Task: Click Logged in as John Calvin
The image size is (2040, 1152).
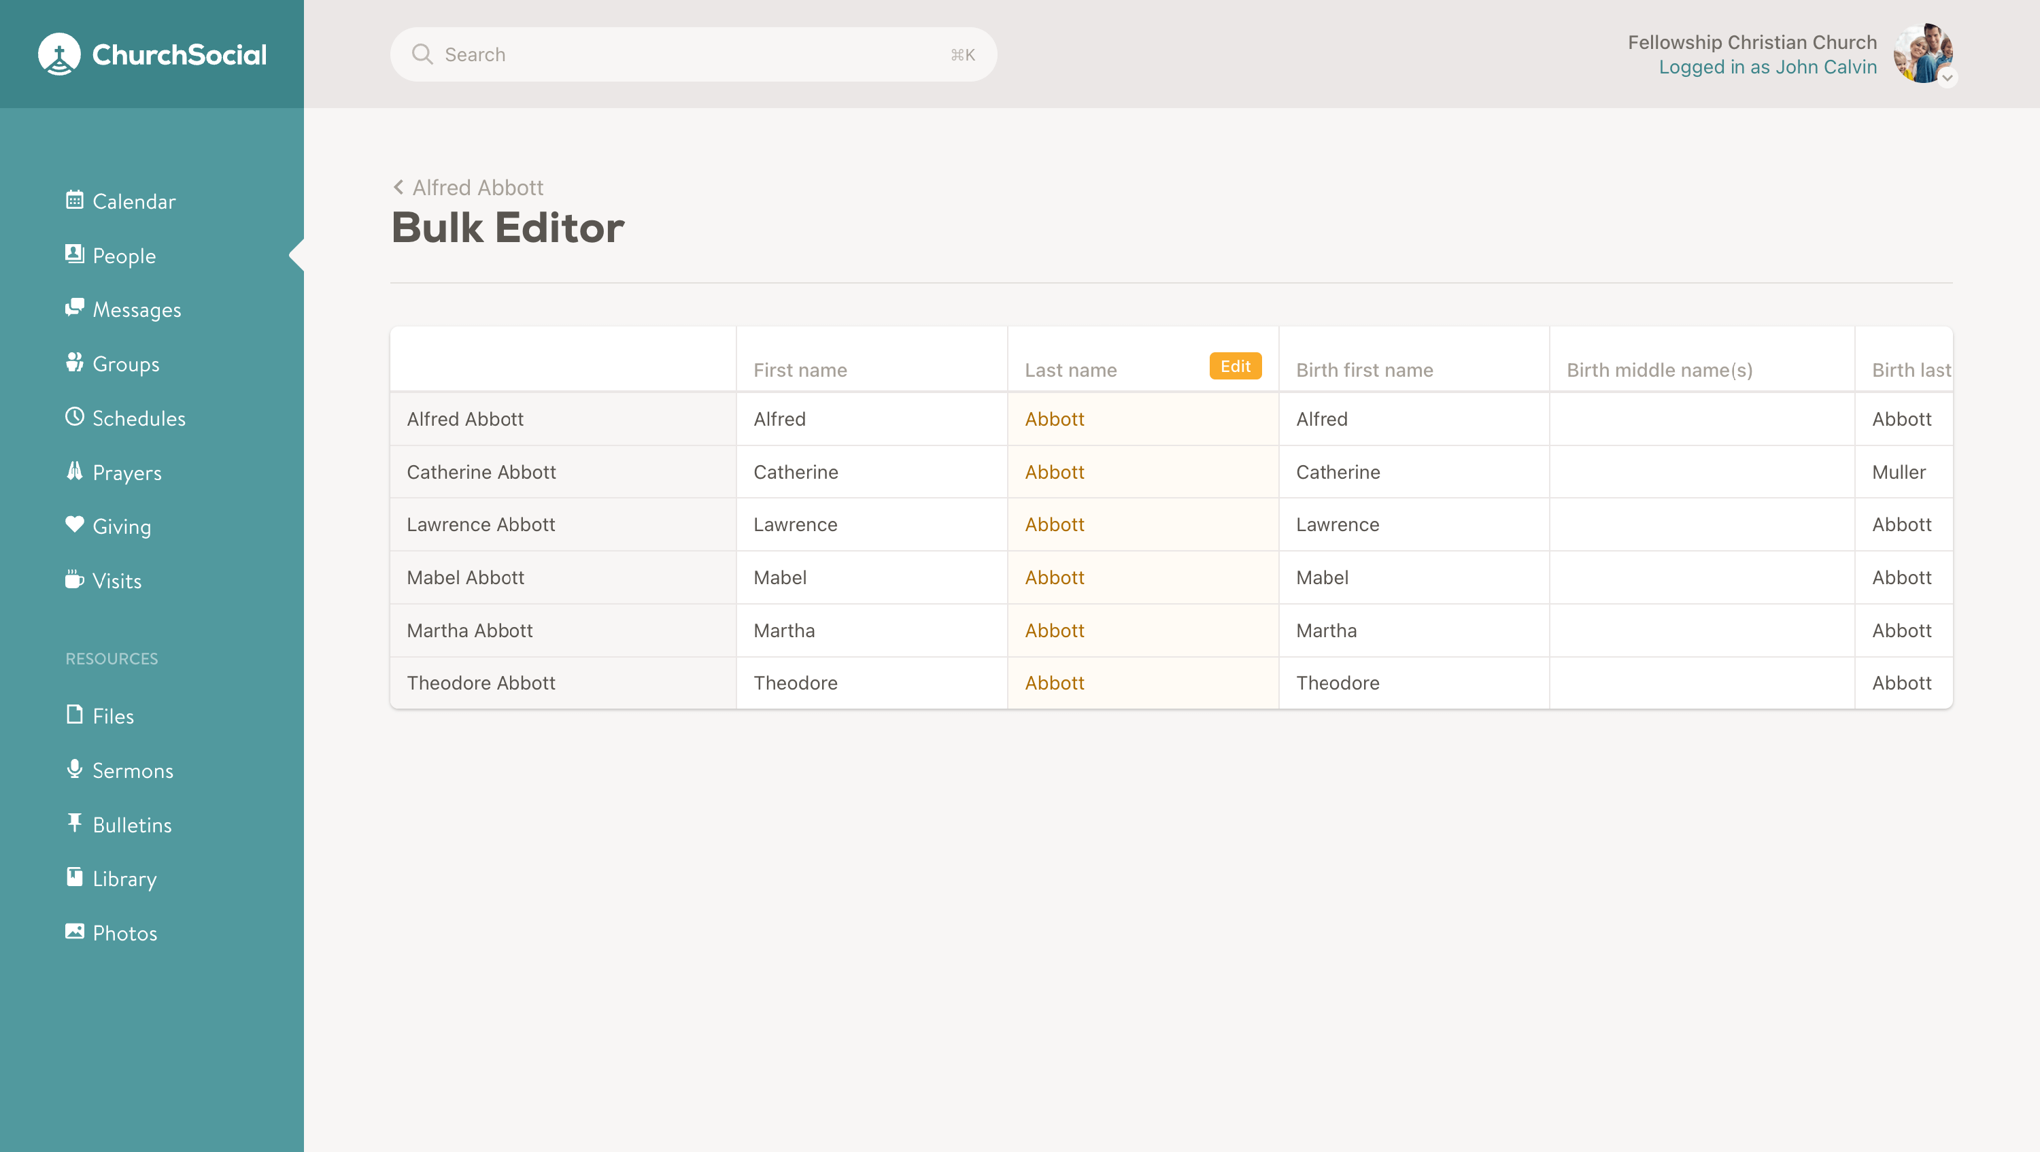Action: (x=1767, y=67)
